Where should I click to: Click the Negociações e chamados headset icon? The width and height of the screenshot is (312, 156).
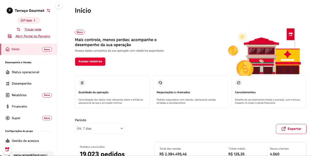tap(160, 83)
